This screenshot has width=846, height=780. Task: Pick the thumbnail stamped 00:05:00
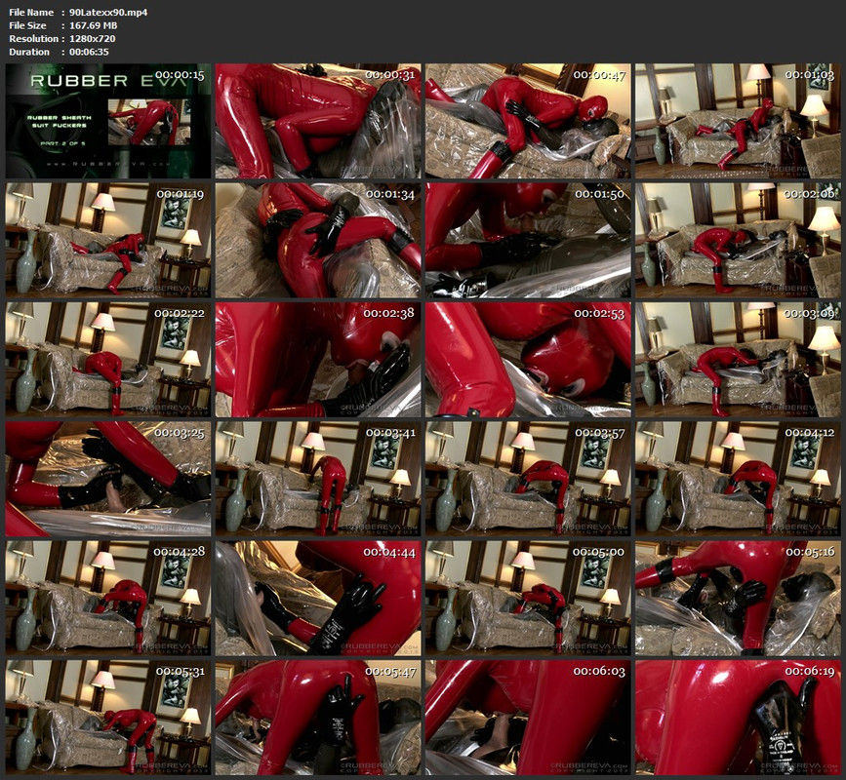click(528, 599)
